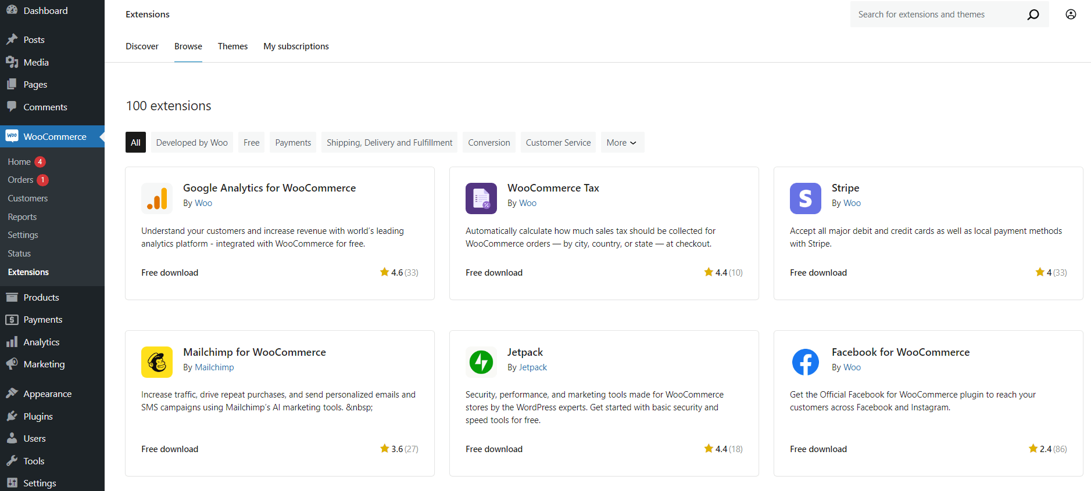
Task: Filter extensions by Conversion
Action: tap(489, 142)
